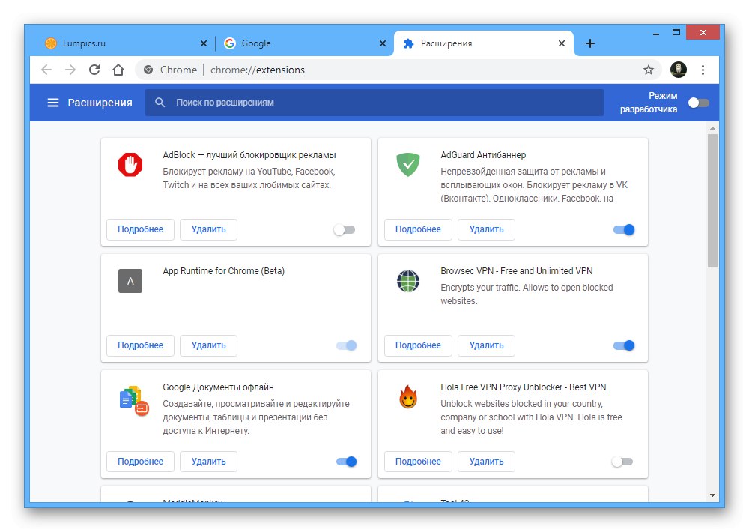
Task: Click the scrollbar down arrow
Action: click(712, 495)
